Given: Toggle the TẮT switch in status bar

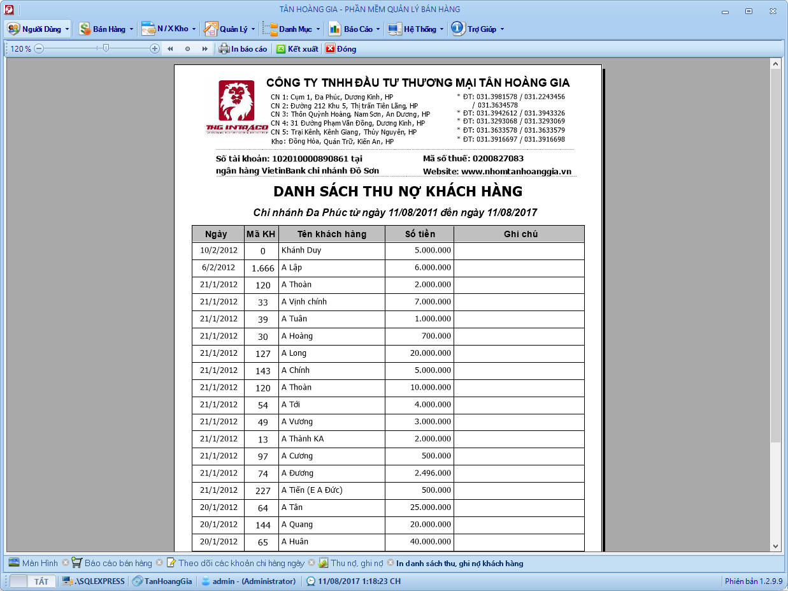Looking at the screenshot, I should pyautogui.click(x=33, y=581).
